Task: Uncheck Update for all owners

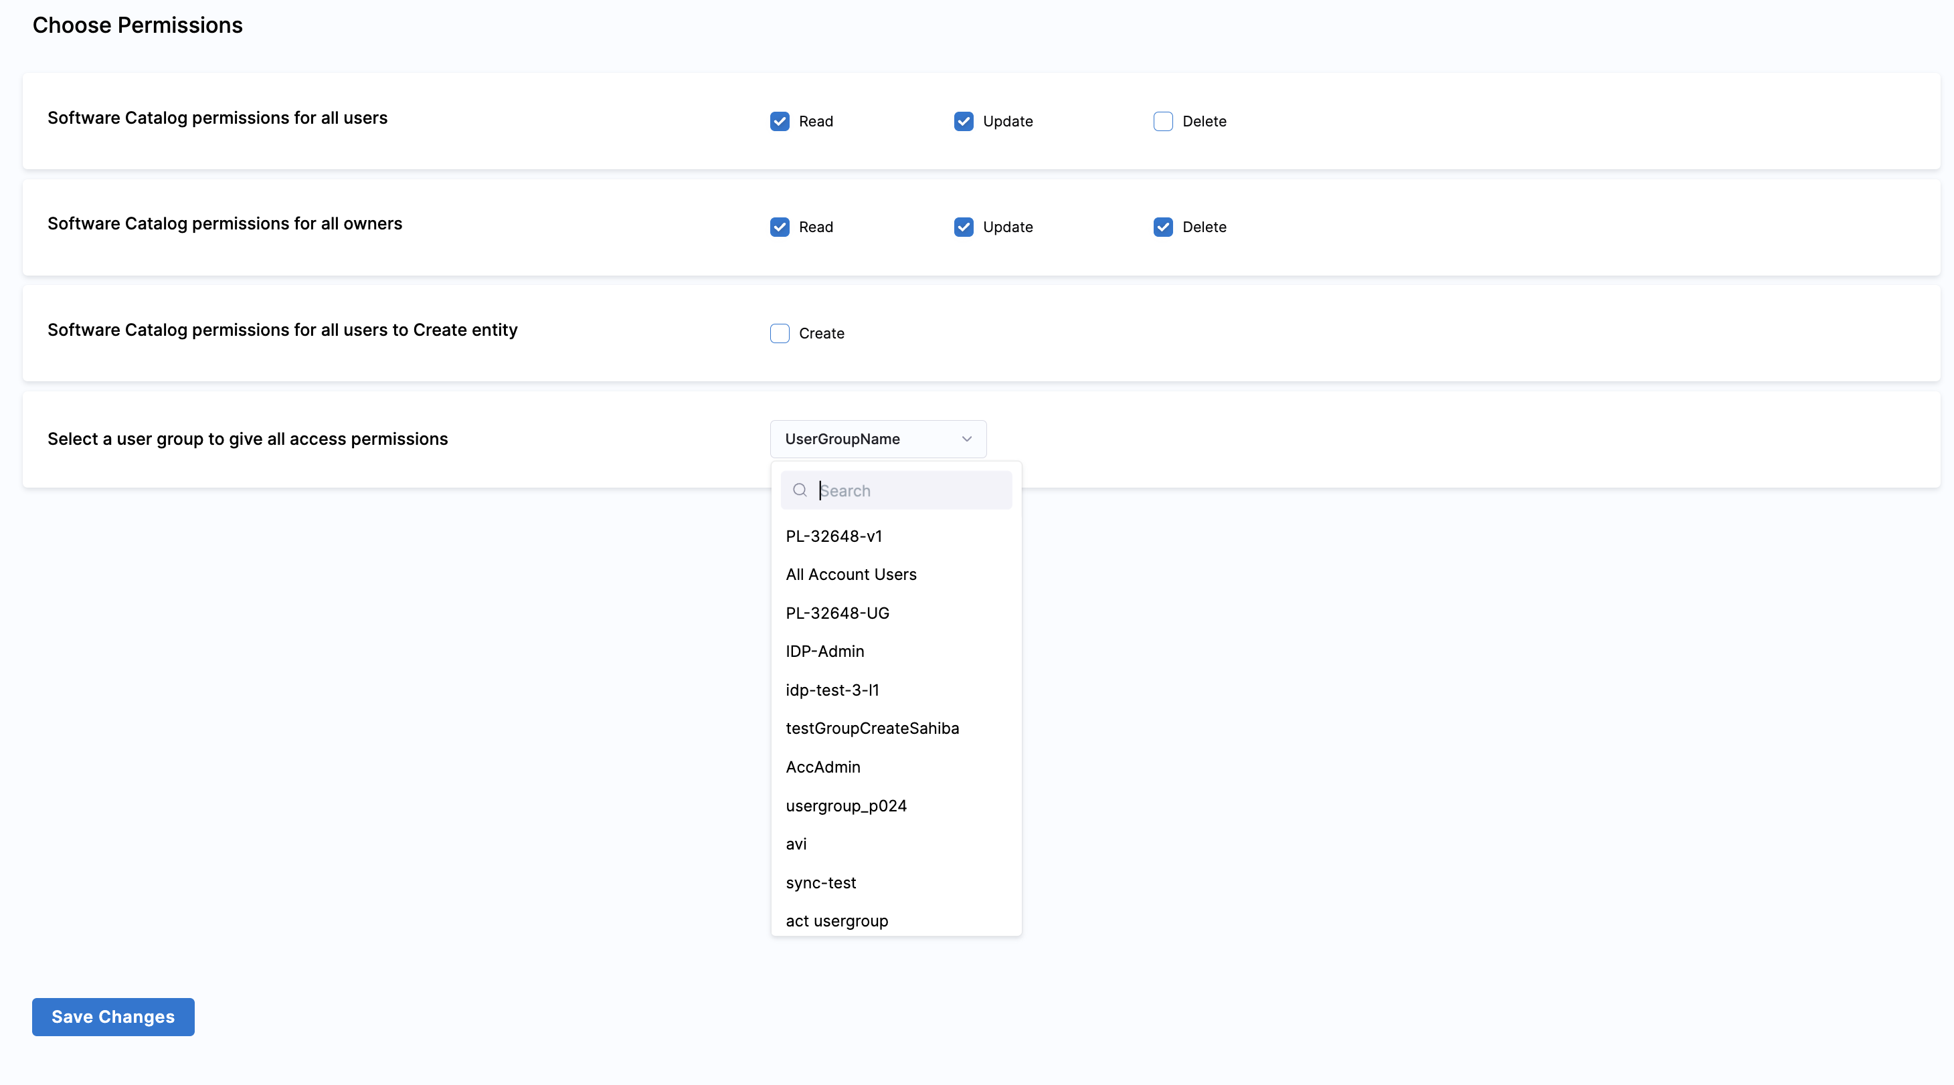Action: click(964, 227)
